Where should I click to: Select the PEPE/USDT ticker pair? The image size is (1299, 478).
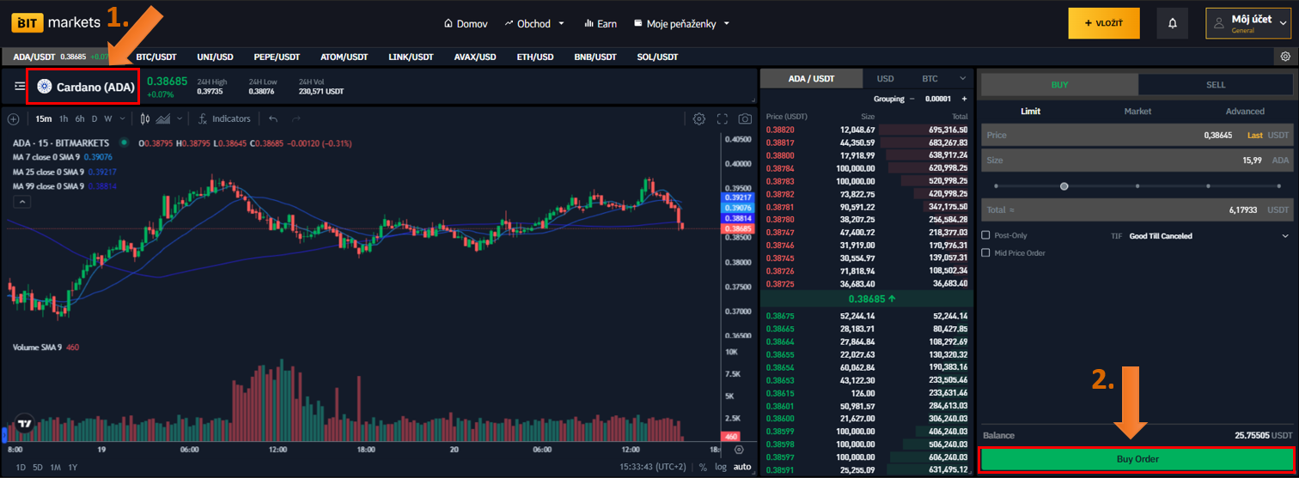275,57
